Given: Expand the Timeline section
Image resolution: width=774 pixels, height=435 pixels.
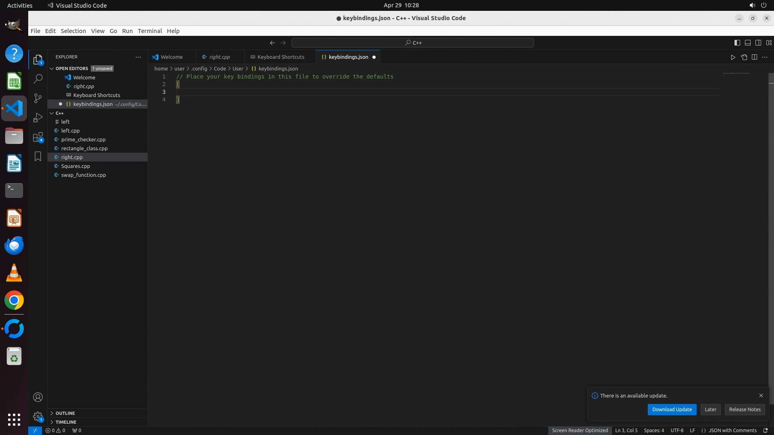Looking at the screenshot, I should [x=66, y=422].
